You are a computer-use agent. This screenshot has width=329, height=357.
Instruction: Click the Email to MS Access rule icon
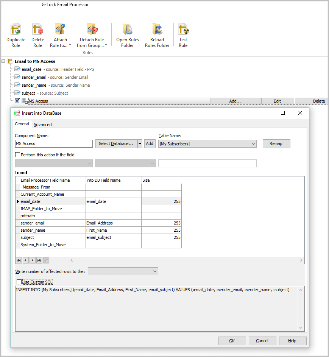click(10, 61)
